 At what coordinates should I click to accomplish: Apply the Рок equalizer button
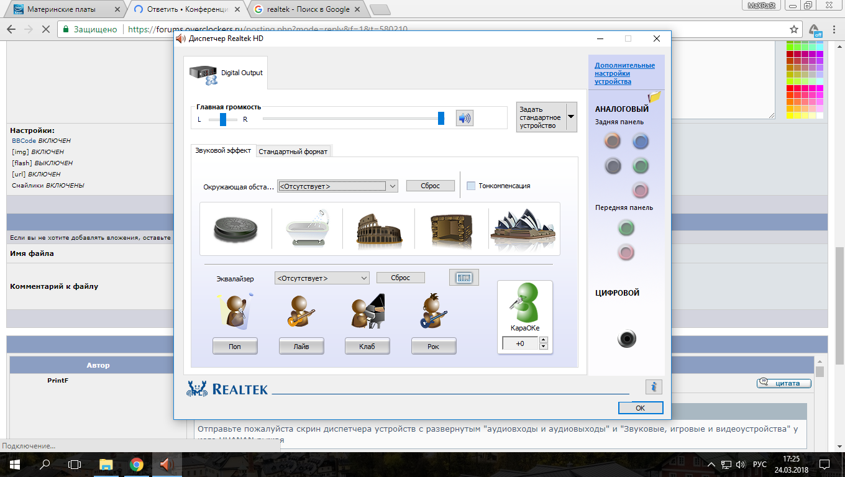434,346
